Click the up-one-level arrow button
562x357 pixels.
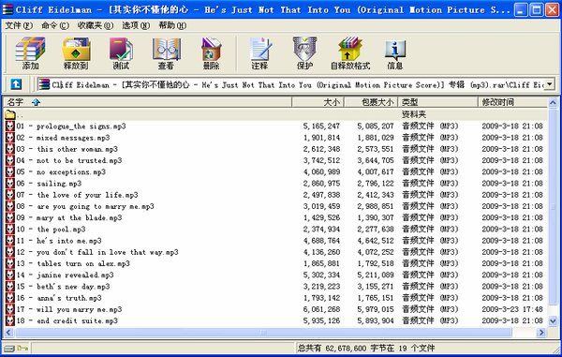[16, 84]
